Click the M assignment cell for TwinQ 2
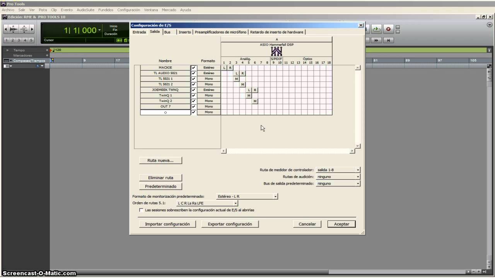The image size is (495, 278). coord(255,101)
